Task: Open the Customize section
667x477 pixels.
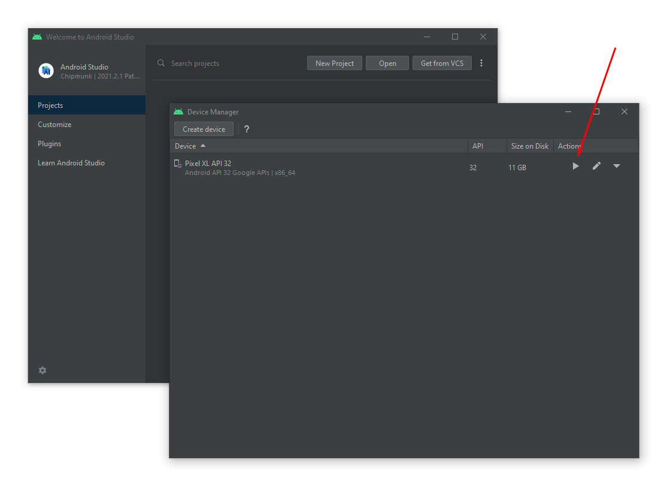Action: 87,125
